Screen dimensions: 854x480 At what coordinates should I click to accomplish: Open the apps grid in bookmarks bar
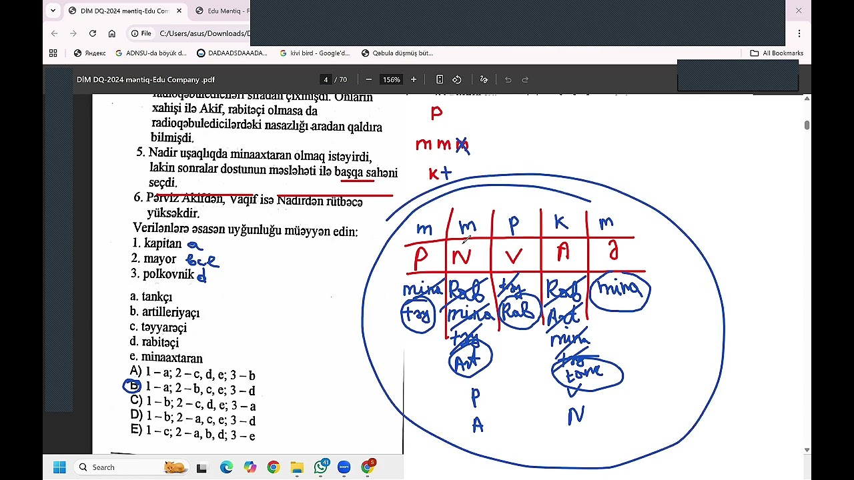(53, 53)
